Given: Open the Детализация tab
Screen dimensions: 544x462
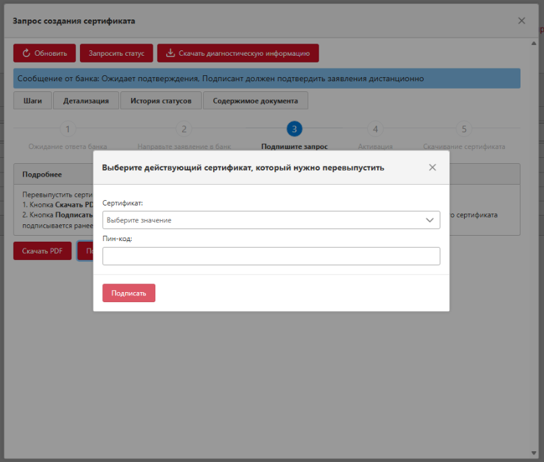Looking at the screenshot, I should 86,101.
